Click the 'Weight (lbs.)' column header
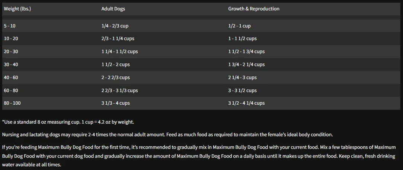 coord(17,9)
